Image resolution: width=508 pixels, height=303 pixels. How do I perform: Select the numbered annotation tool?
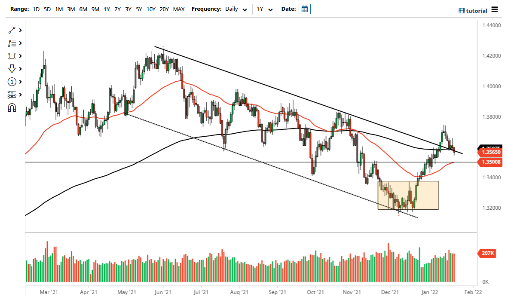(x=12, y=82)
